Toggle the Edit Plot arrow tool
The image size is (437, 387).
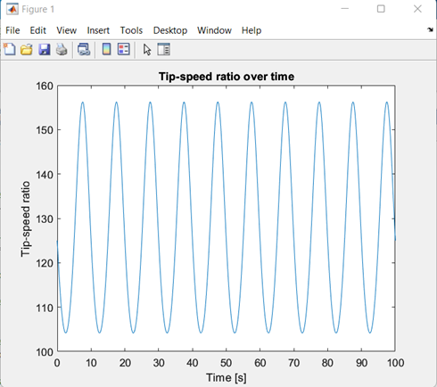147,50
